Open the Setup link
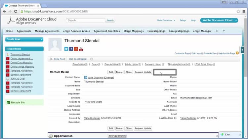Viewport: 248px width, 139px height. click(x=183, y=20)
